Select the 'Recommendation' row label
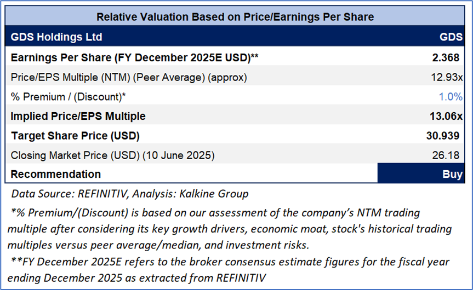The height and width of the screenshot is (290, 473). click(x=56, y=174)
